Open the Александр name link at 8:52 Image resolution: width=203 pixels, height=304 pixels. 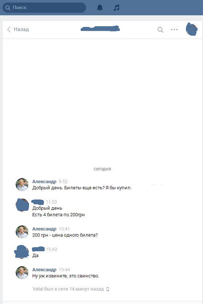tap(44, 182)
